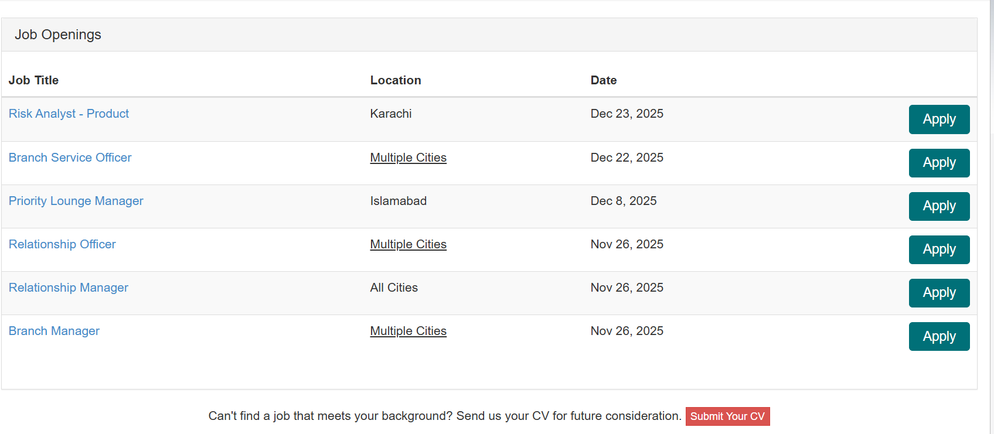This screenshot has width=994, height=434.
Task: Click the Date column header
Action: point(603,80)
